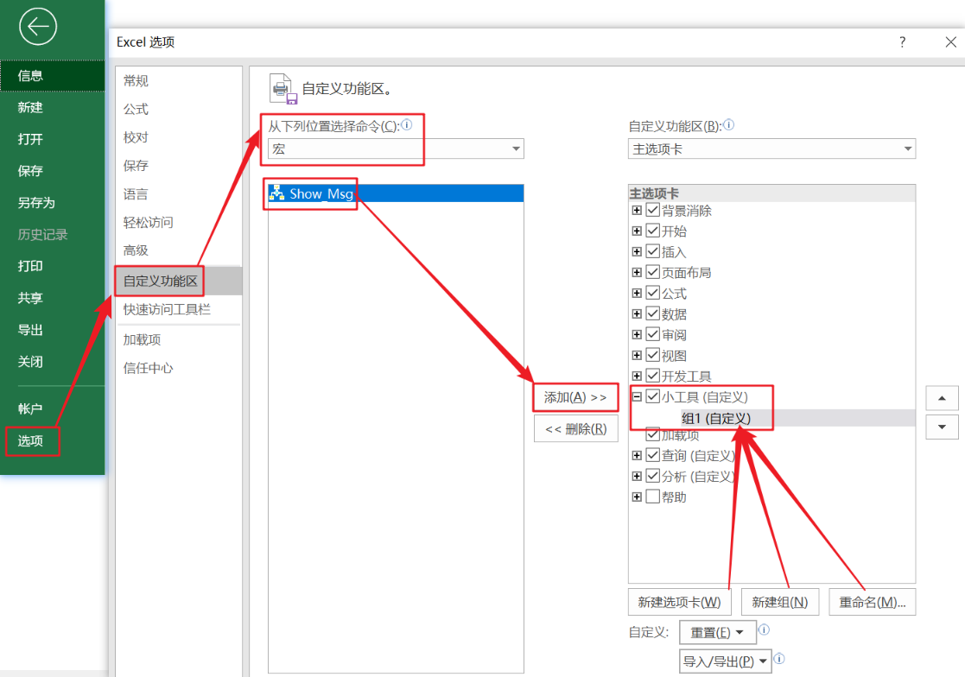Screen dimensions: 965x677
Task: Click the info icon next to 导入/导出
Action: (779, 659)
